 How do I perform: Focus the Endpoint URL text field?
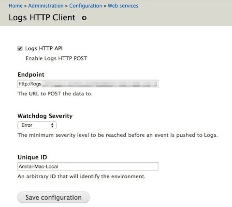88,84
